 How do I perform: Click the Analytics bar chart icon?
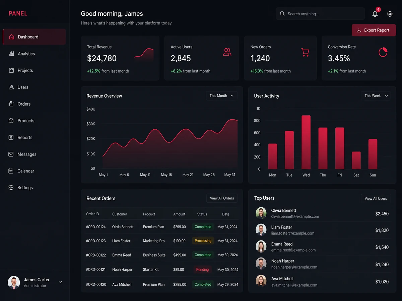click(11, 54)
